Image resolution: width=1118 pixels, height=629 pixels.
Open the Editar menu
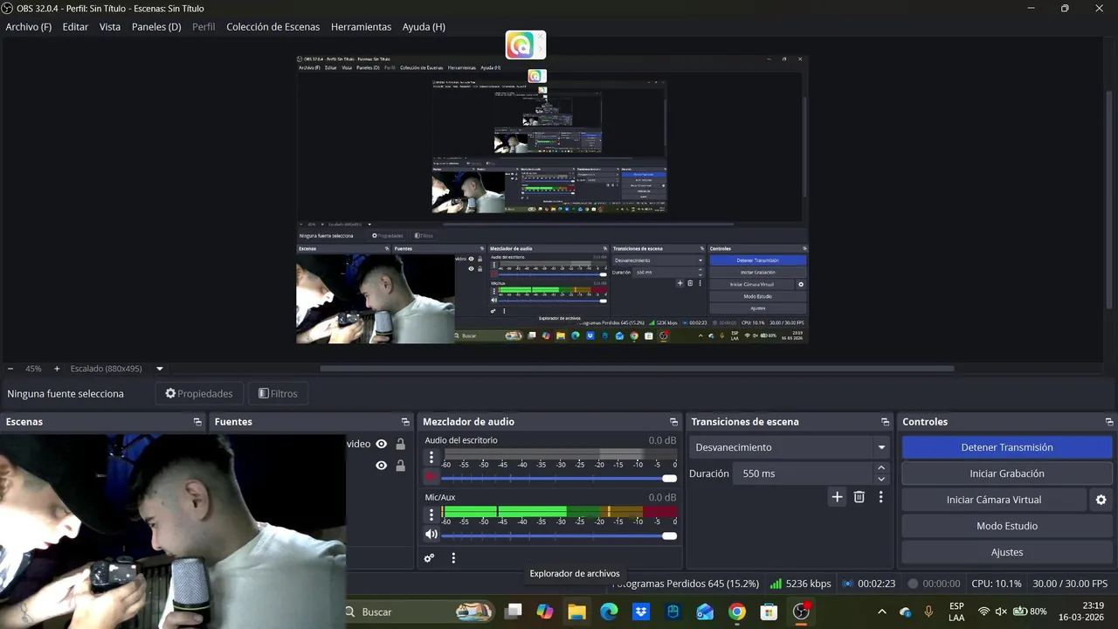(x=75, y=27)
